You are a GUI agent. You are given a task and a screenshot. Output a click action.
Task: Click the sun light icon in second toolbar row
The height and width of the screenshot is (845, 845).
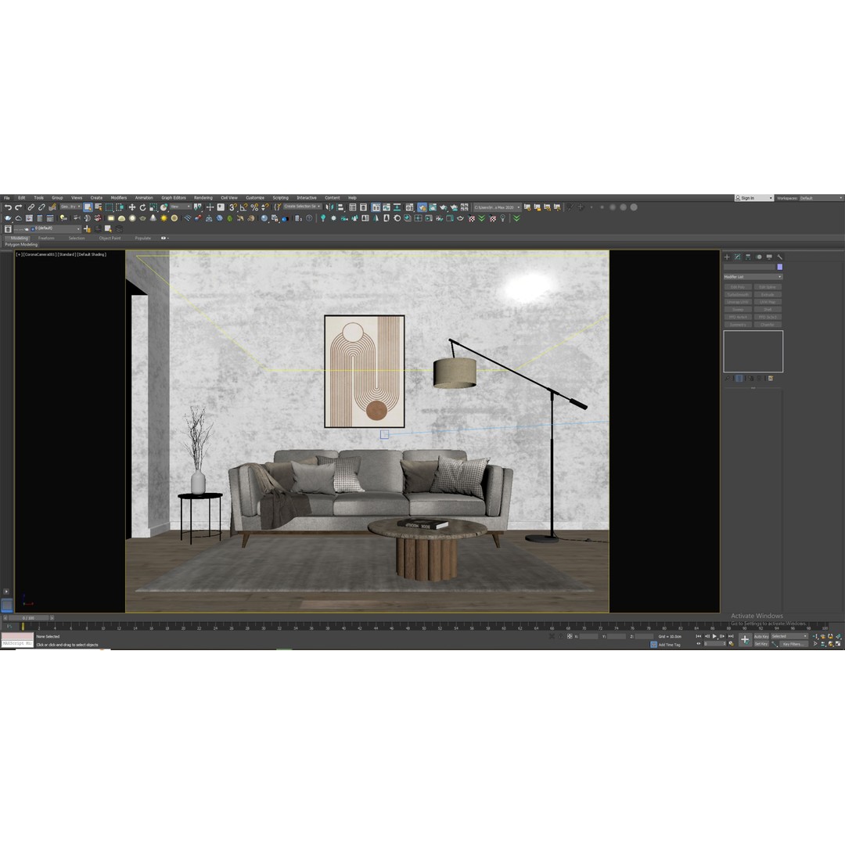coord(164,218)
